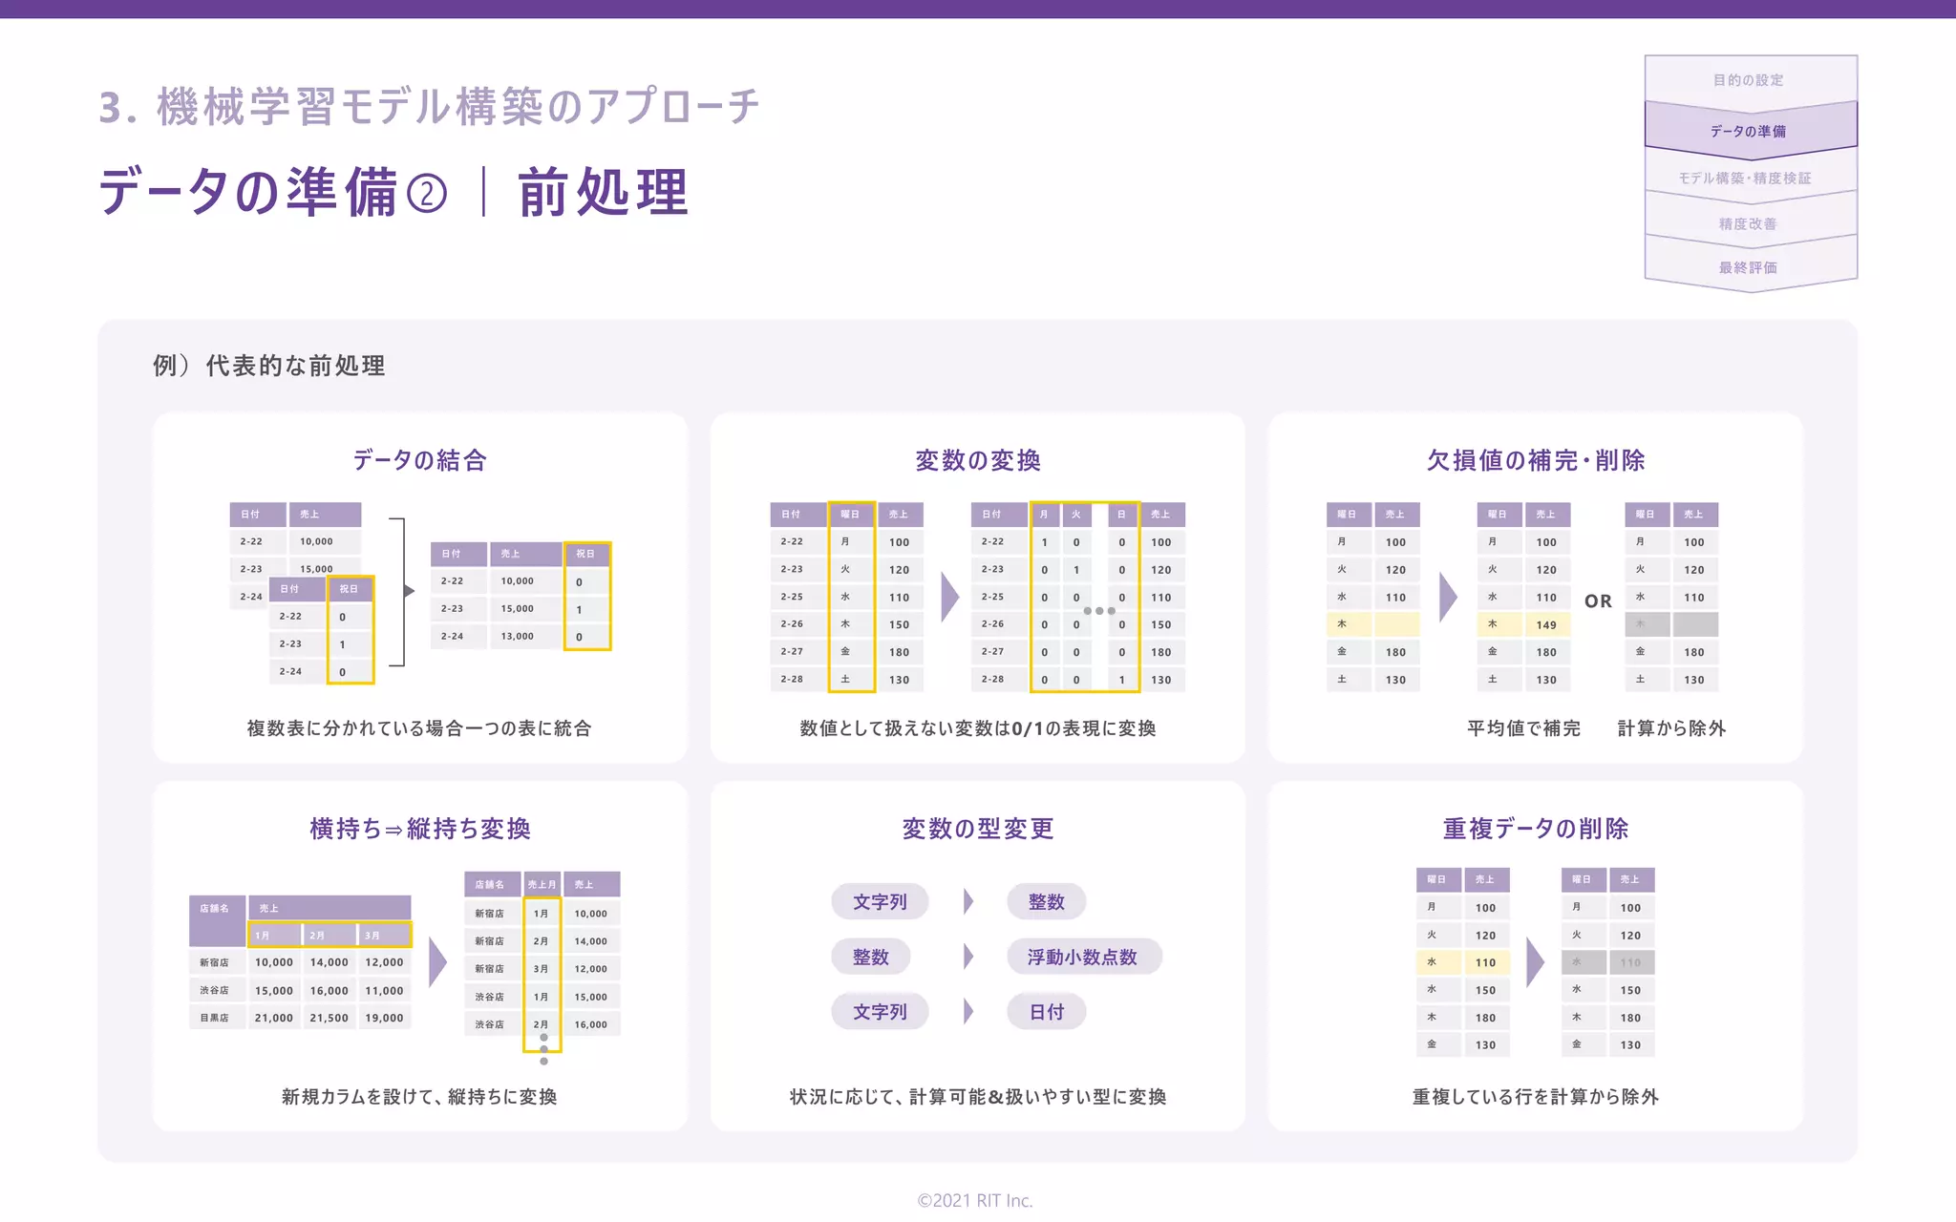Click the heading 3. 機械学習モデル構築のアプローチ
The height and width of the screenshot is (1222, 1956).
click(x=430, y=106)
